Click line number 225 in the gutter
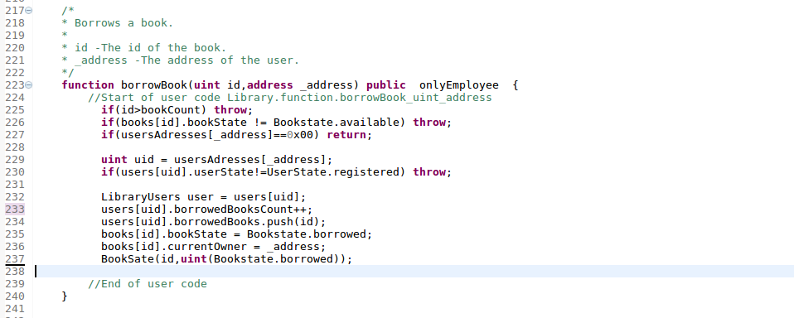 (x=15, y=109)
